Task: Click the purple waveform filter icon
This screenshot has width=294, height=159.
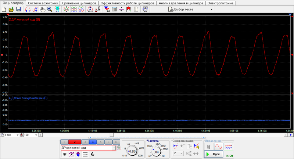Action: point(71,154)
